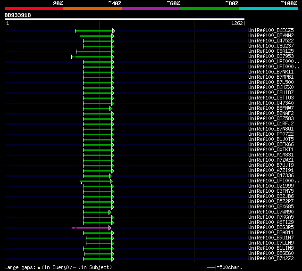
Task: Select the UniRef100_A7ZI91 label
Action: pos(271,171)
